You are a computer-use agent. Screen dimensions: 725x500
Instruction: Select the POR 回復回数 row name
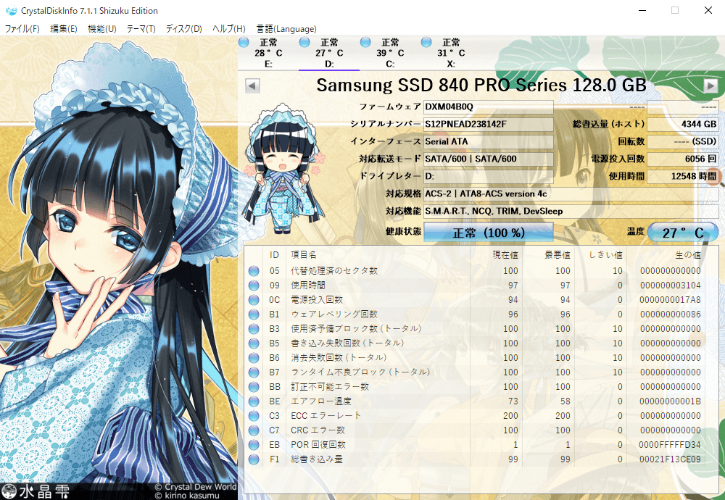coord(318,444)
